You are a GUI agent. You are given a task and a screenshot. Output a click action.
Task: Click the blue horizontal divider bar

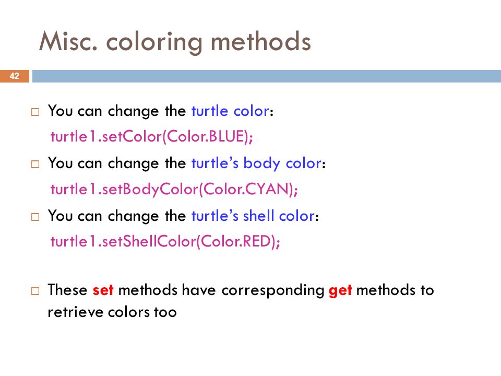[x=267, y=76]
